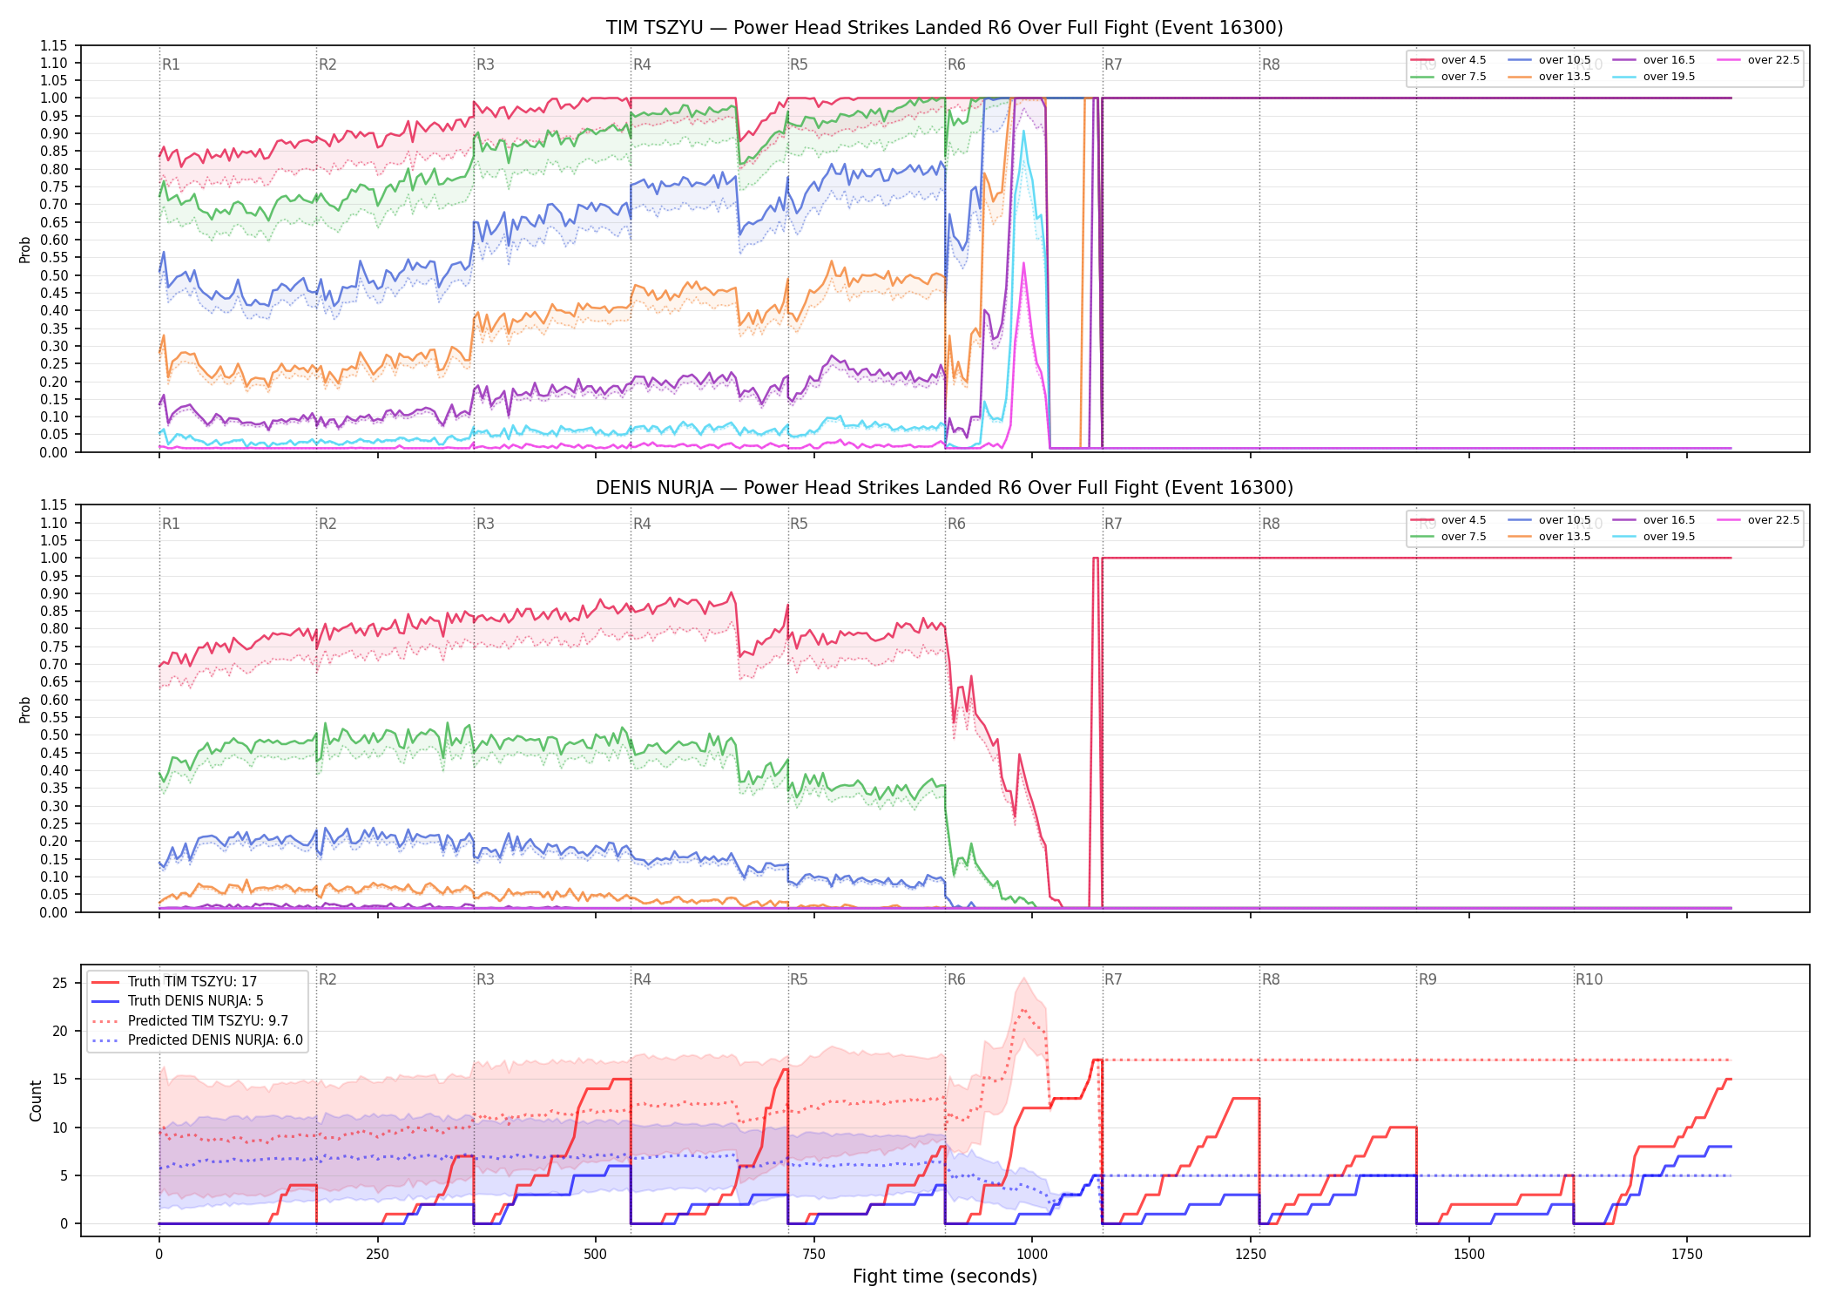Click the TIM TSZYU chart title
Image resolution: width=1829 pixels, height=1307 pixels.
coord(944,28)
